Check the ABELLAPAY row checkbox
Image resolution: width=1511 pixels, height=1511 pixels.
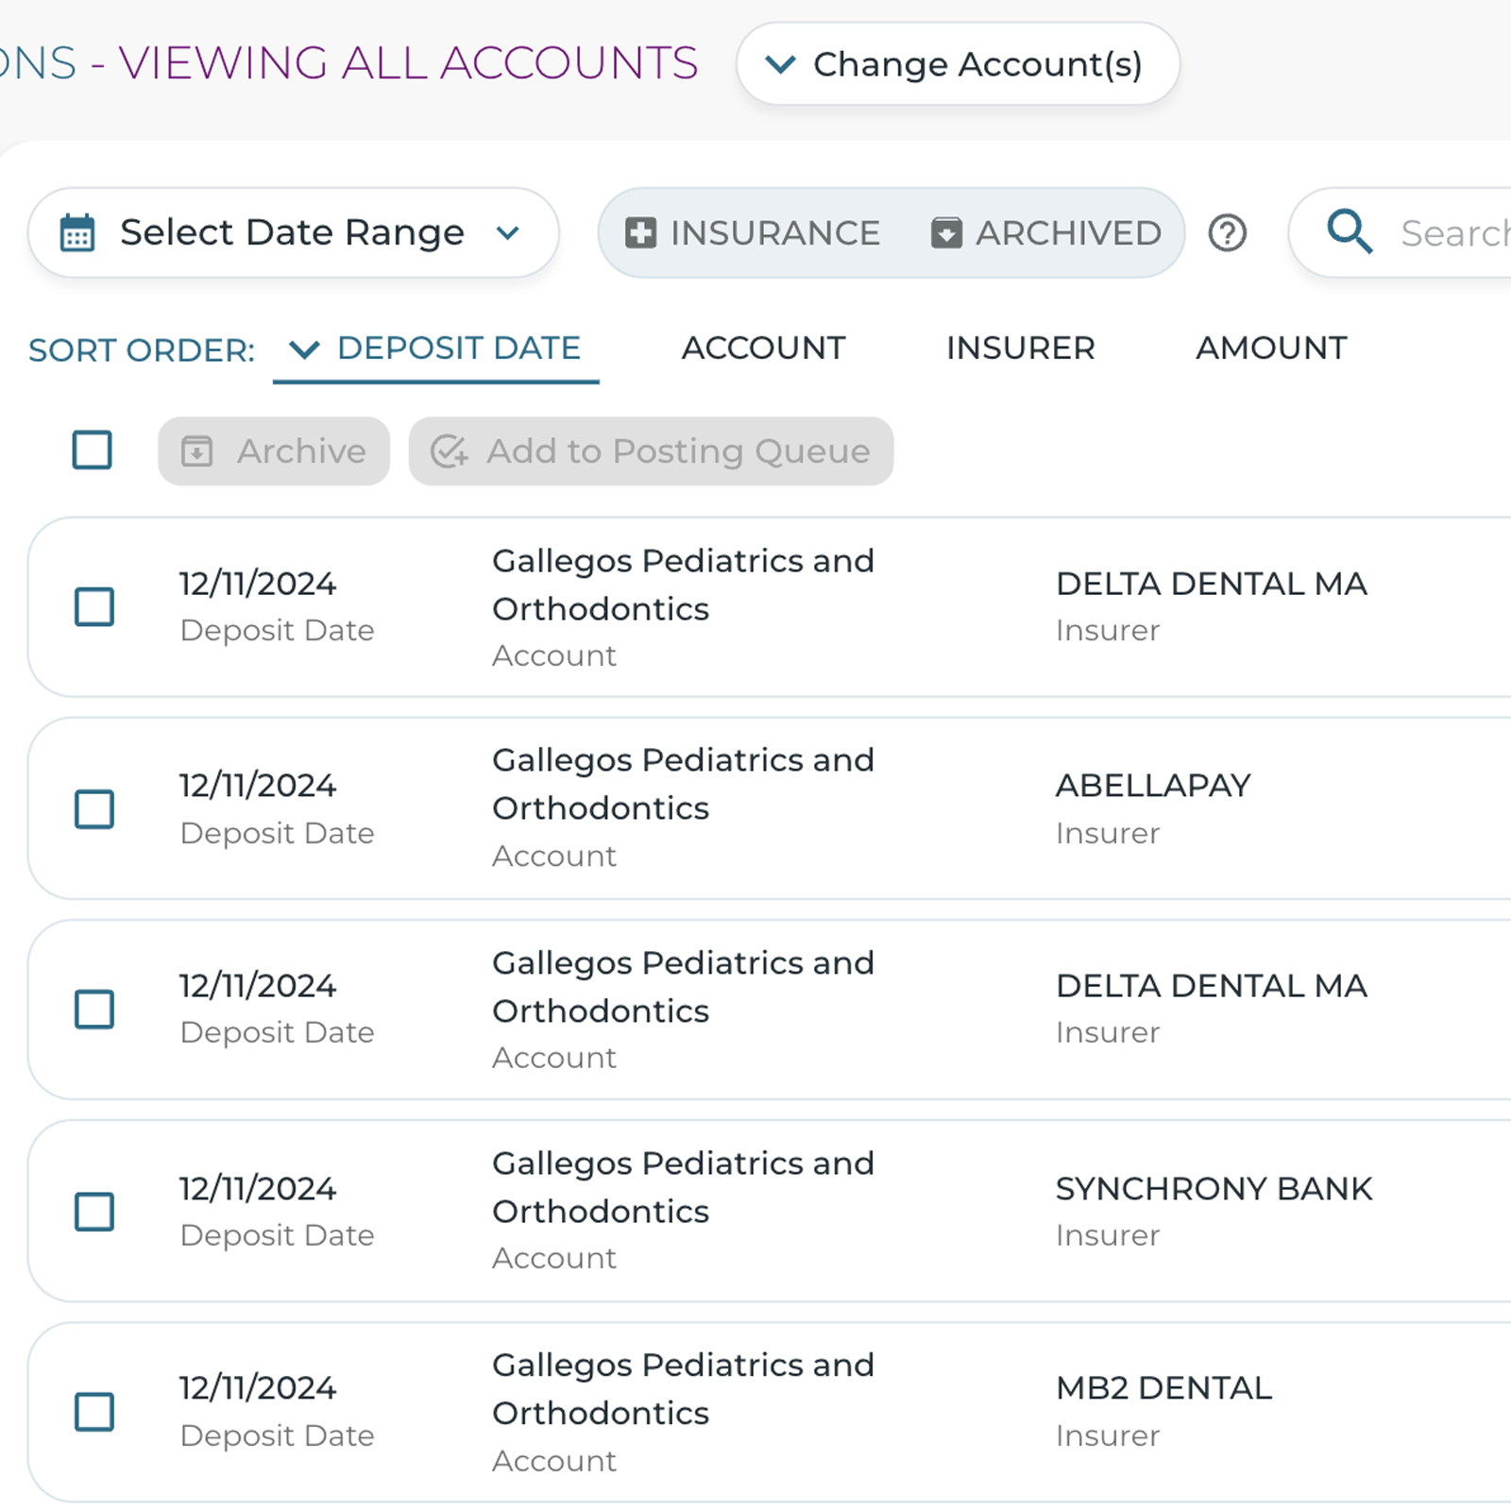pyautogui.click(x=94, y=809)
